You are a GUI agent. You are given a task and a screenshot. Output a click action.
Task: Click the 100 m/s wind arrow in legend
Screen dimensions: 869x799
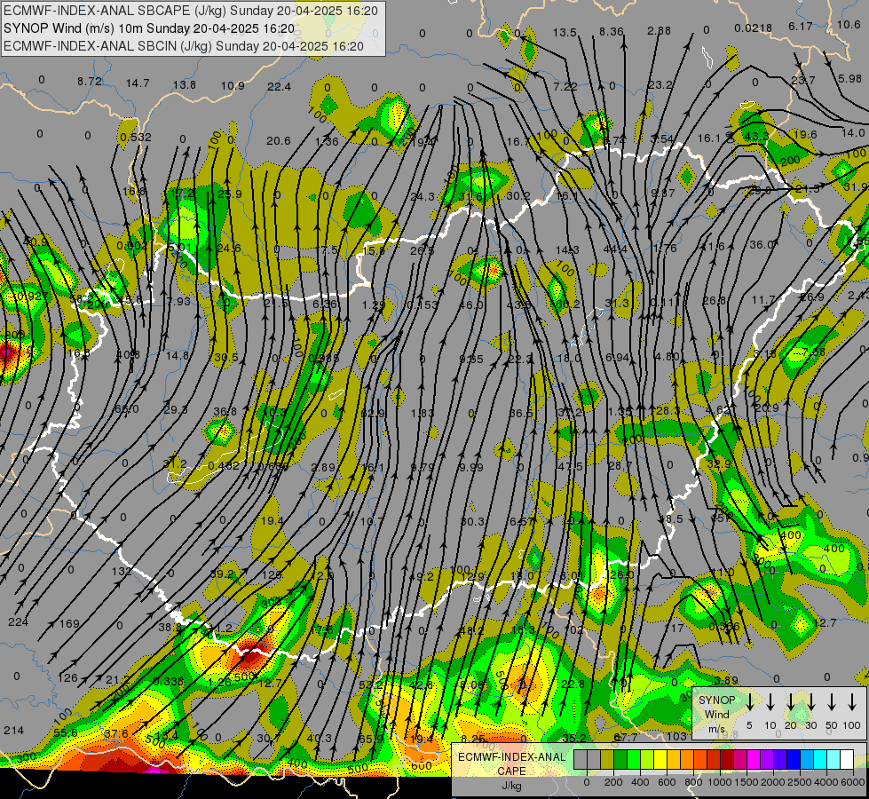pyautogui.click(x=852, y=701)
